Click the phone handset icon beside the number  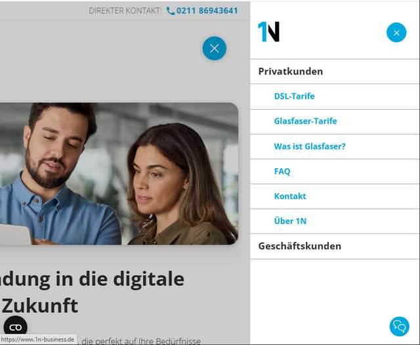[x=171, y=11]
